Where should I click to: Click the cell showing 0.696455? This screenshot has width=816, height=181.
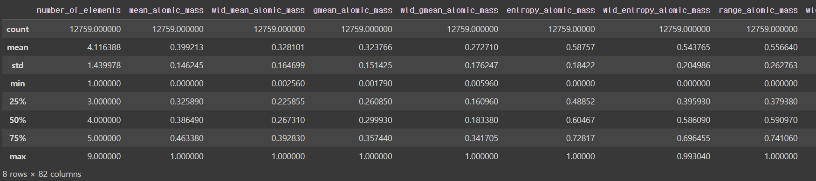(x=693, y=138)
